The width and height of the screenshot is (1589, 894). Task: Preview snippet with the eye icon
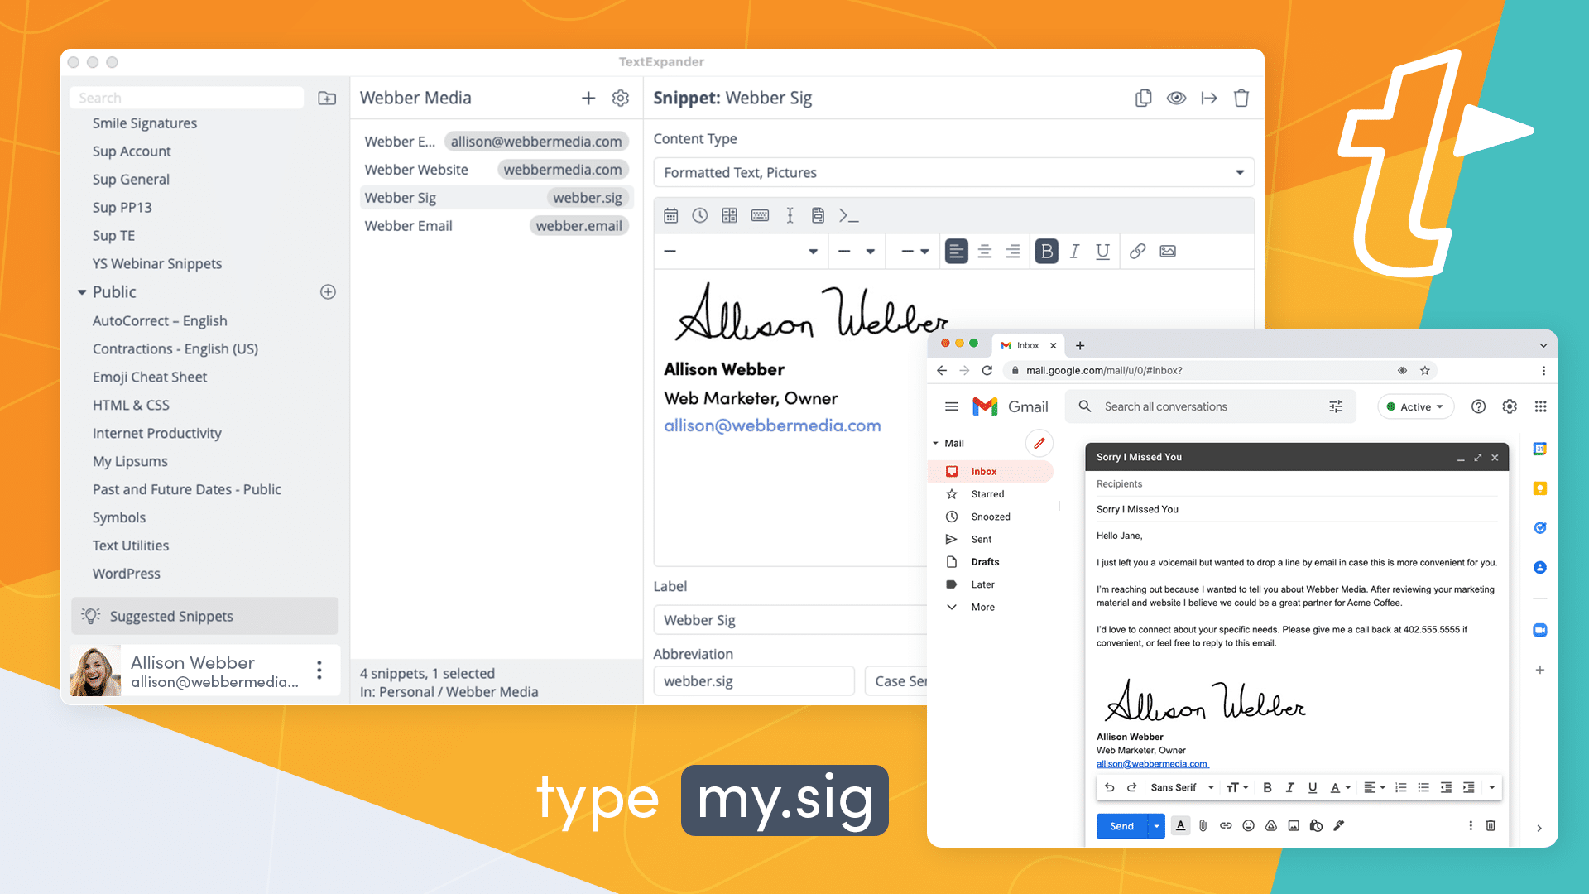[x=1176, y=99]
